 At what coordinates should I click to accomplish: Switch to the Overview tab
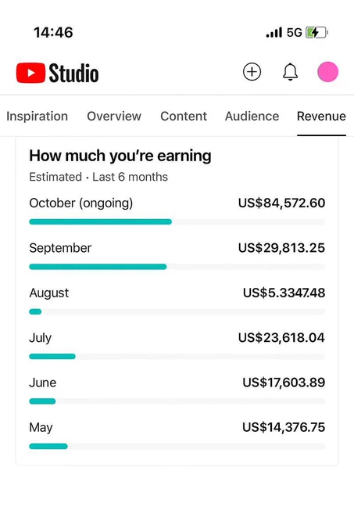click(x=114, y=116)
